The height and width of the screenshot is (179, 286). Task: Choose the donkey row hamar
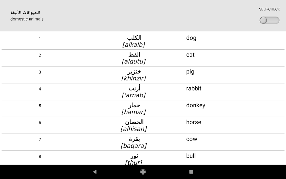tap(134, 109)
